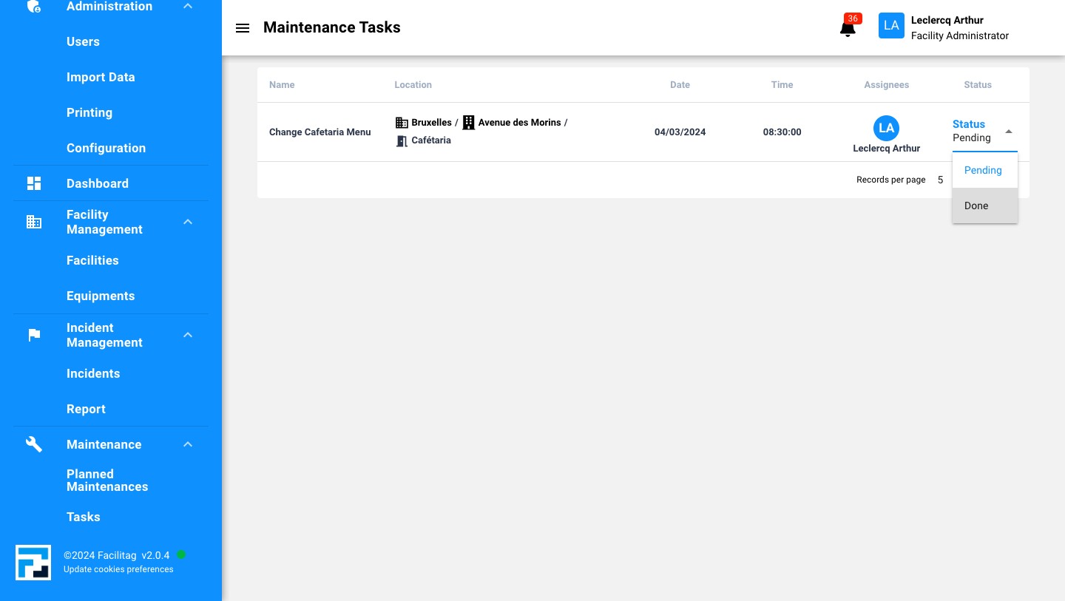Click the LA avatar in the top bar

pyautogui.click(x=891, y=25)
